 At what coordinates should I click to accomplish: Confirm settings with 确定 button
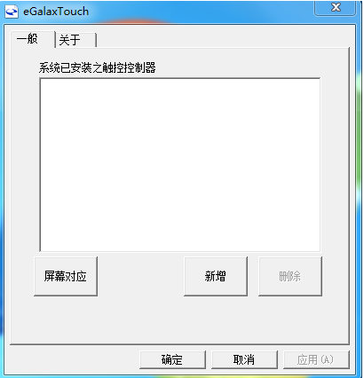[x=172, y=359]
